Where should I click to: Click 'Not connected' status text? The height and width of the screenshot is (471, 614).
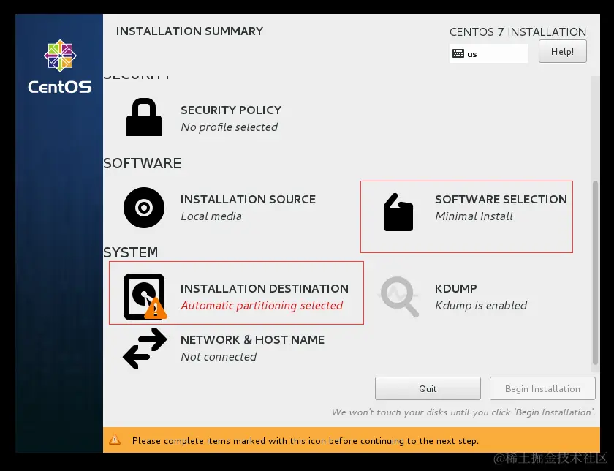point(219,357)
